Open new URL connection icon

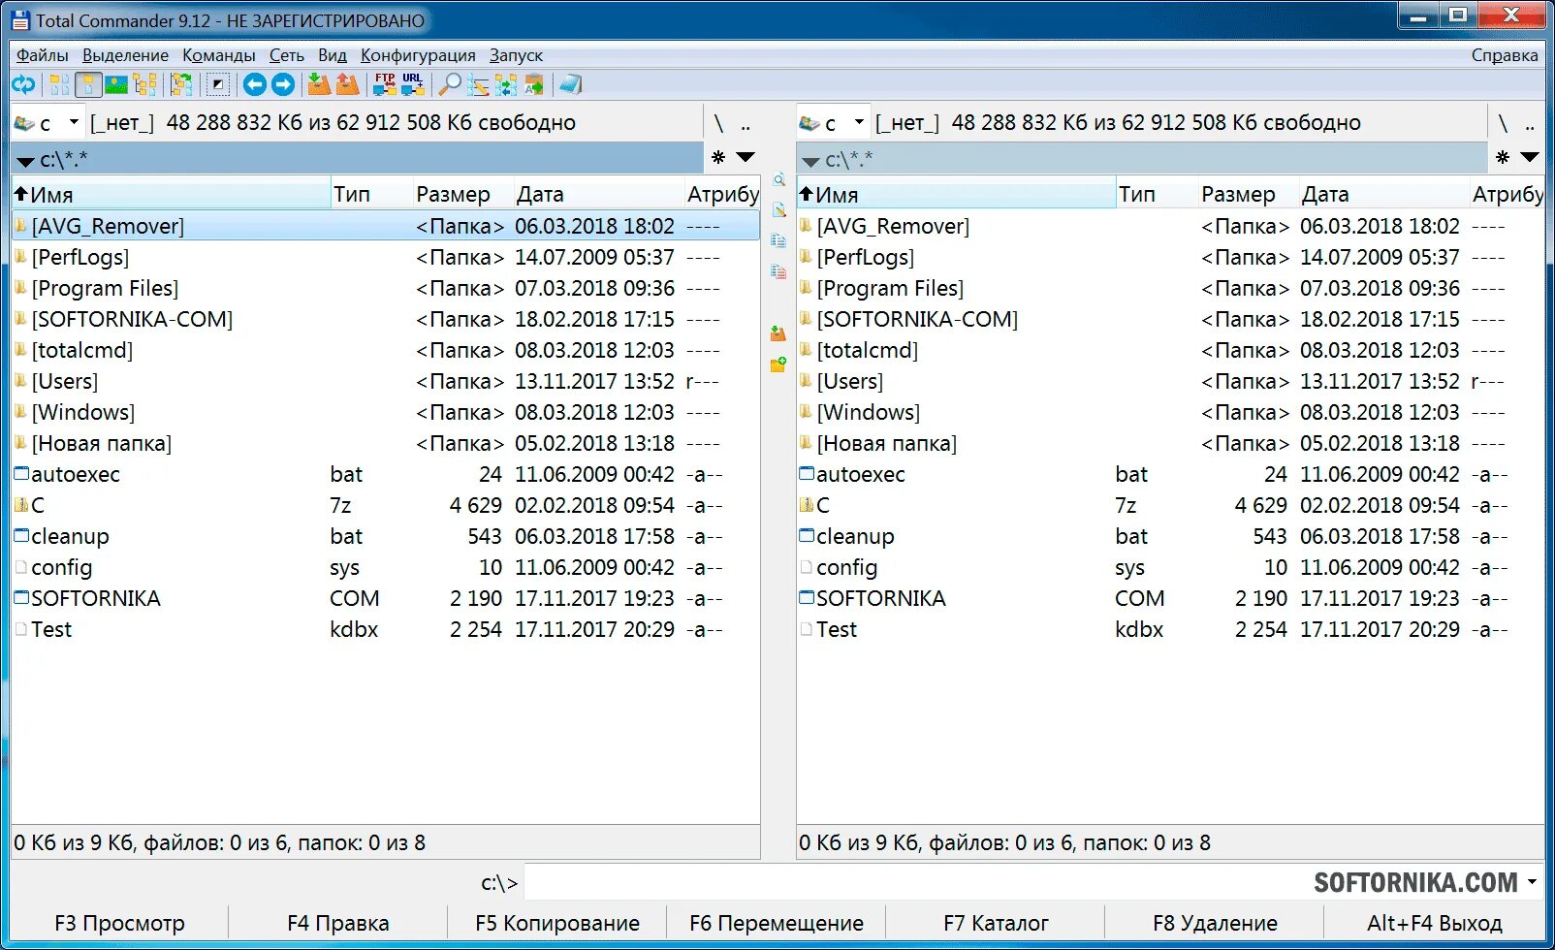click(413, 85)
